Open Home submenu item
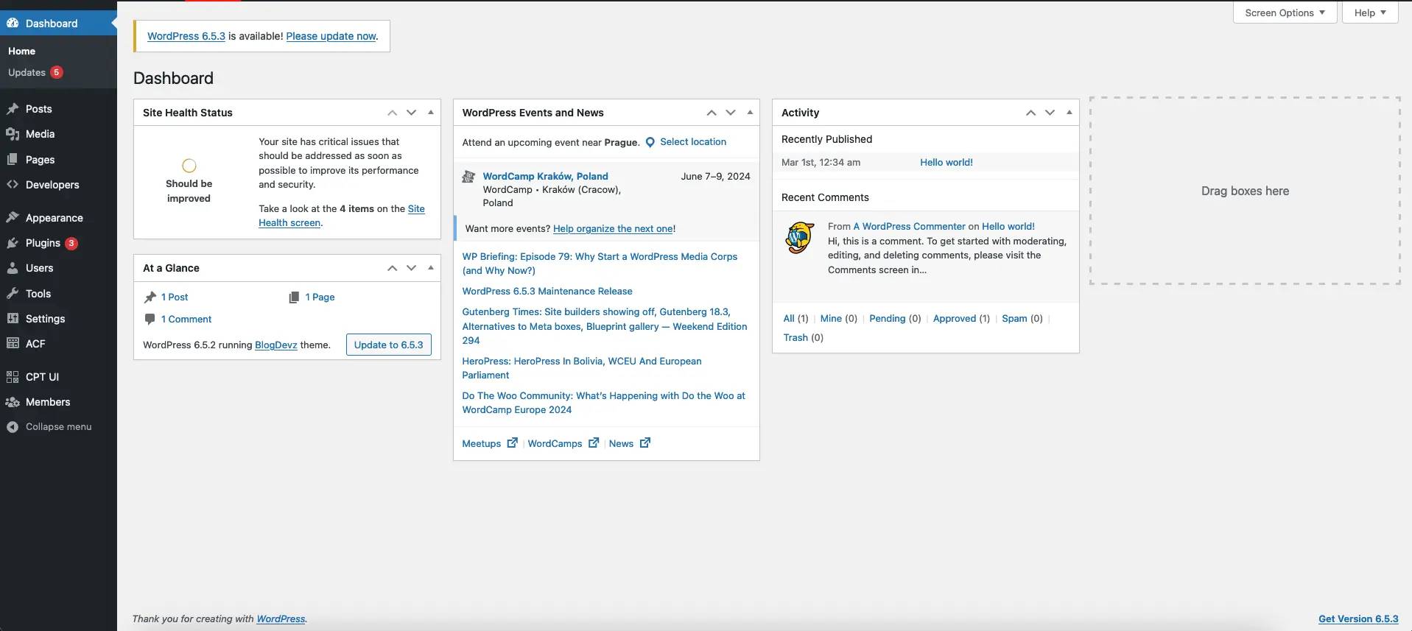The width and height of the screenshot is (1412, 631). coord(22,51)
